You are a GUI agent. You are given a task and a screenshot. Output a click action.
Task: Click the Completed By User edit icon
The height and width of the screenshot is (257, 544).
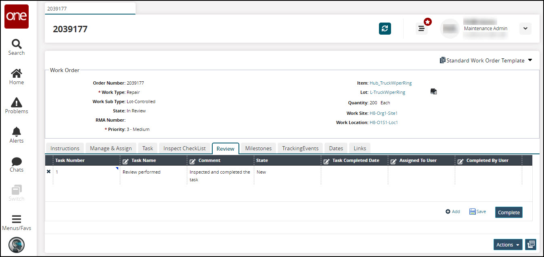(x=460, y=161)
